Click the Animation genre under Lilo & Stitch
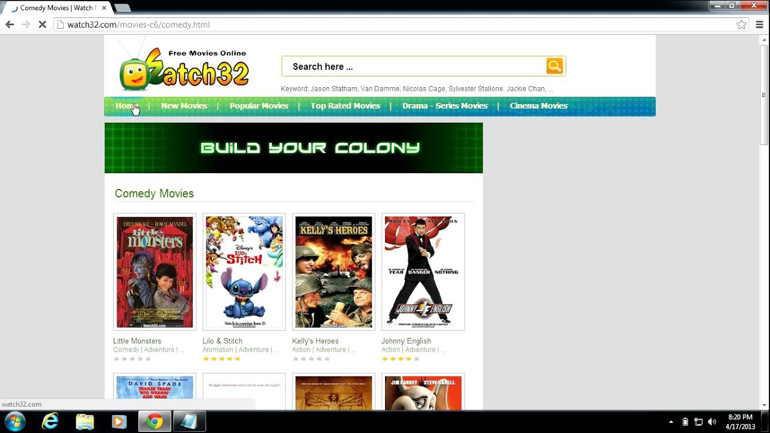 click(x=218, y=349)
